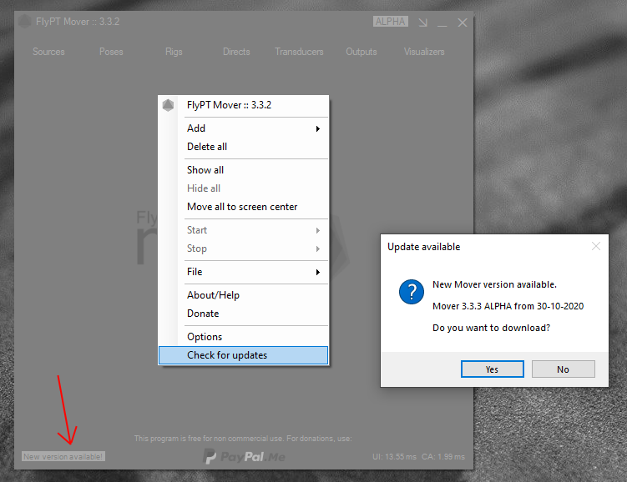Open the Outputs section
The height and width of the screenshot is (482, 627).
tap(362, 52)
